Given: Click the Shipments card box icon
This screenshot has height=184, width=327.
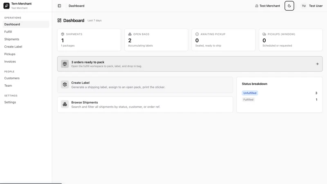Looking at the screenshot, I should point(63,34).
